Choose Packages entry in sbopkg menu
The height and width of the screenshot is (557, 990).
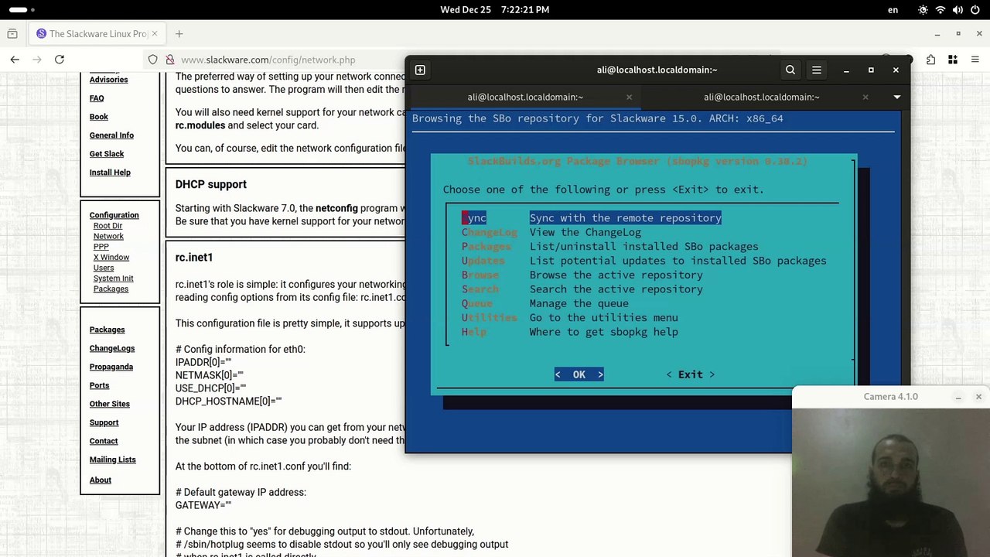click(x=610, y=247)
